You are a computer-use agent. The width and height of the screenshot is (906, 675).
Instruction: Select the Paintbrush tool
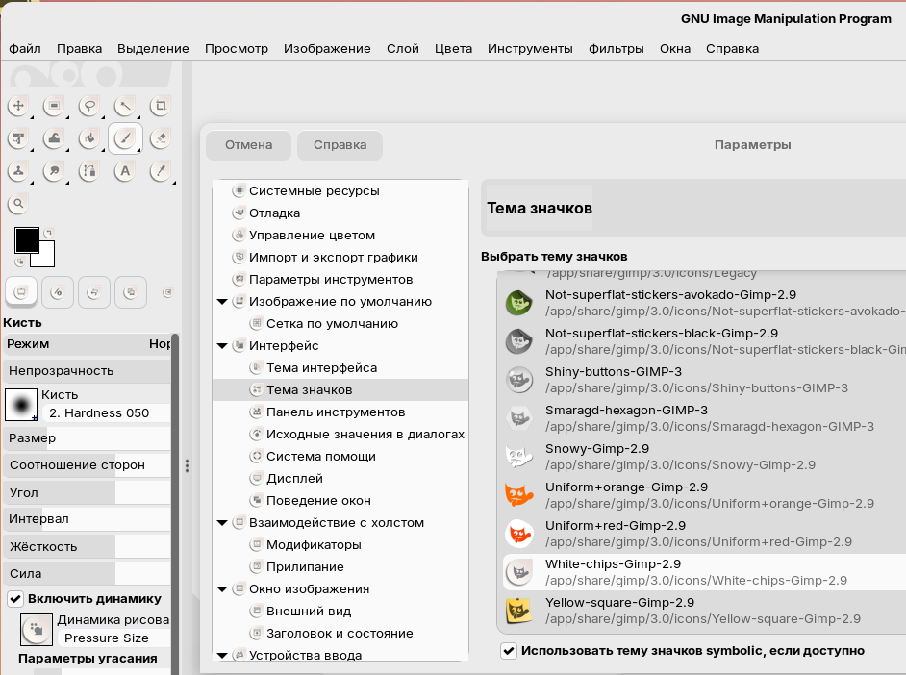[125, 138]
